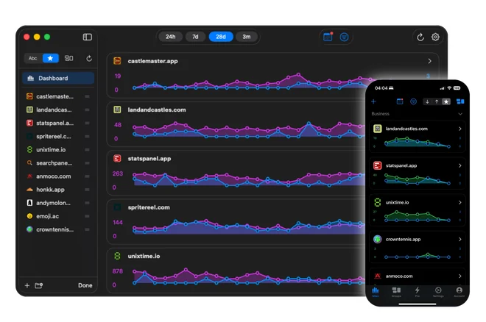The width and height of the screenshot is (486, 322).
Task: Open crowntennis.app chevron on phone
Action: (460, 239)
